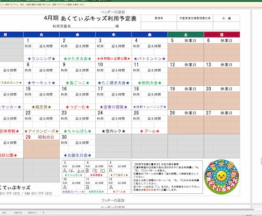Select the date number 30 cell
This screenshot has width=262, height=216.
click(x=64, y=137)
